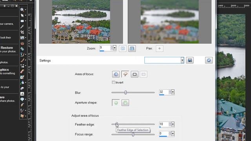
Task: Click the Feather edge spinner arrows
Action: pos(170,124)
